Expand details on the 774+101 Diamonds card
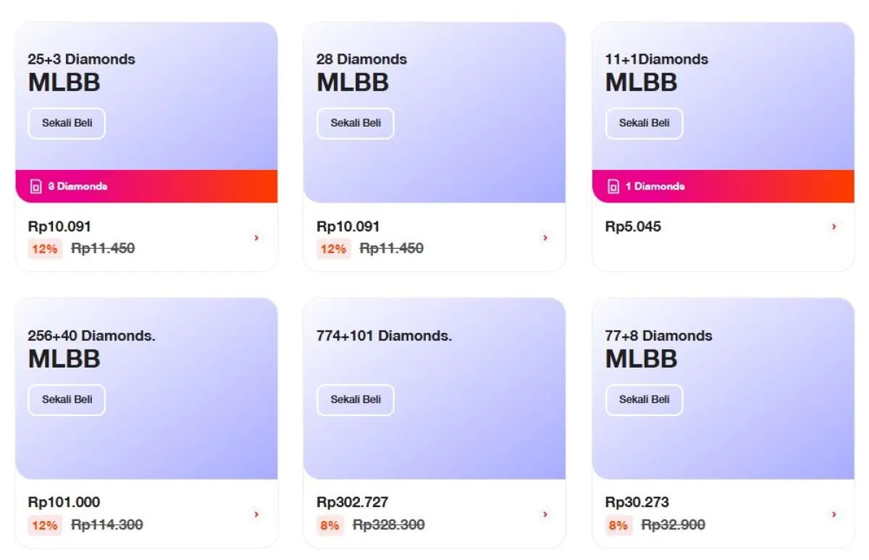This screenshot has width=869, height=560. coord(545,514)
